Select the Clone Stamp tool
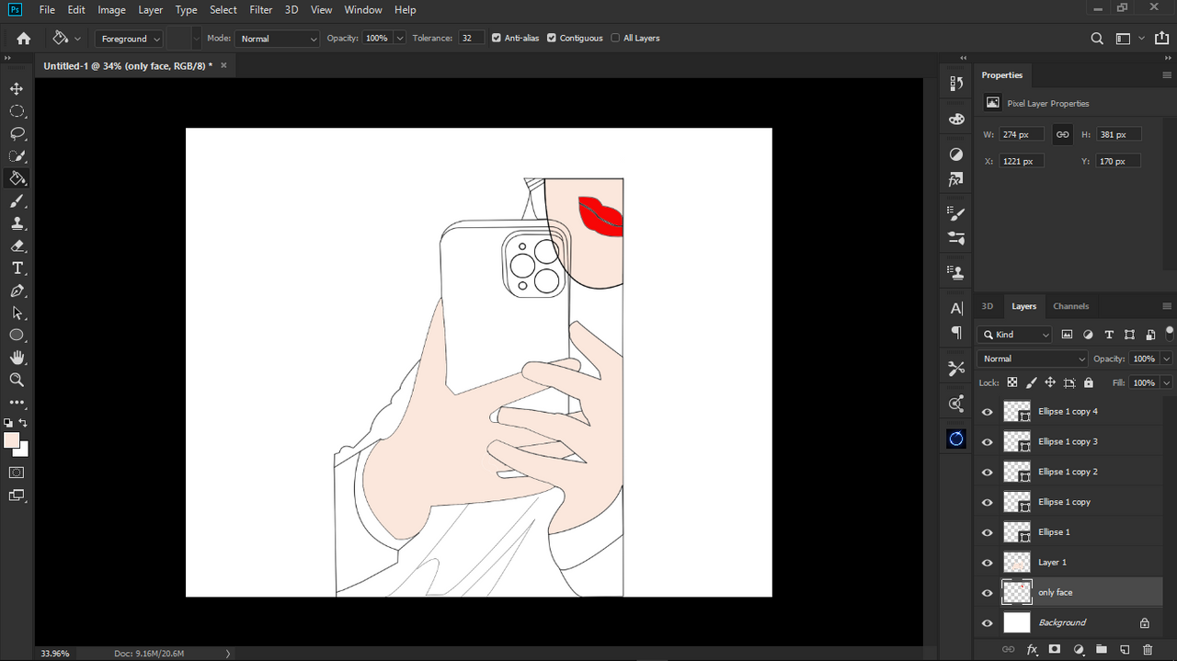Image resolution: width=1177 pixels, height=661 pixels. (x=17, y=223)
